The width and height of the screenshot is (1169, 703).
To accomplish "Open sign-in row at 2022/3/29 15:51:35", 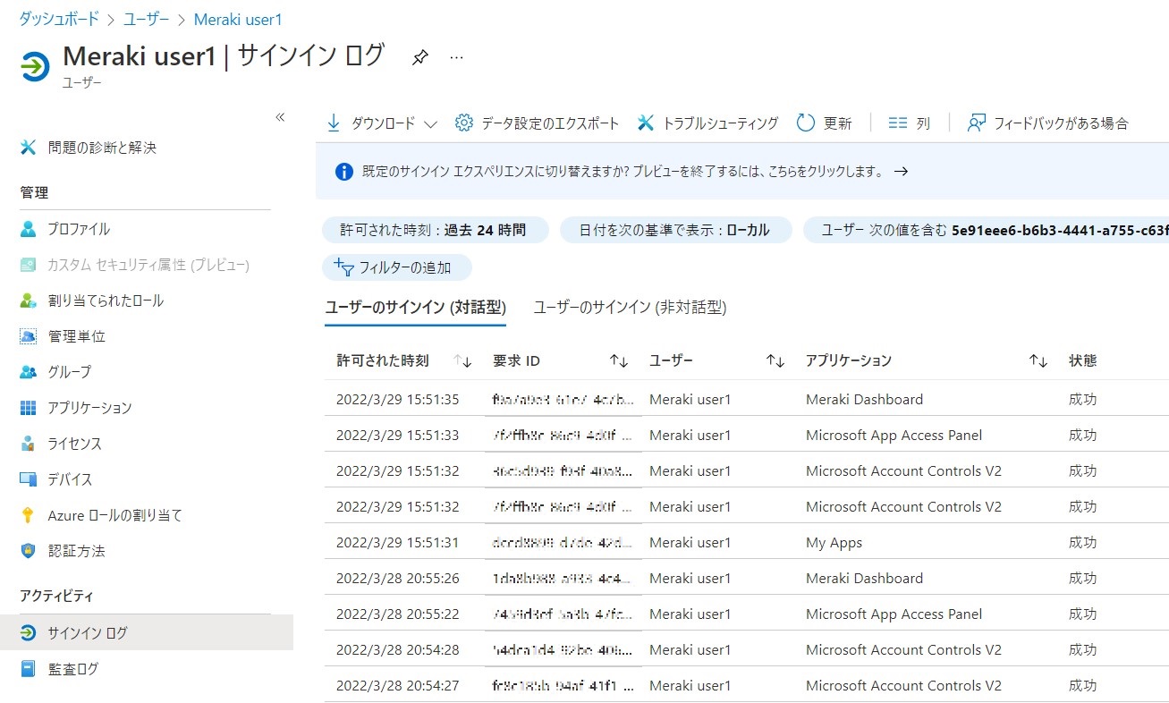I will (x=747, y=399).
